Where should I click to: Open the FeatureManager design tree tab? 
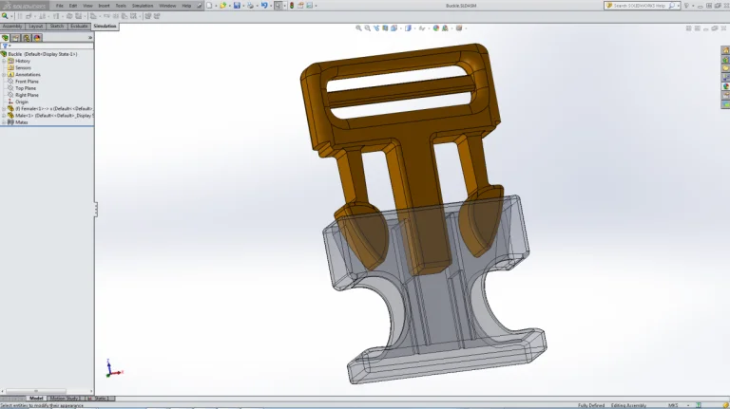[x=6, y=38]
